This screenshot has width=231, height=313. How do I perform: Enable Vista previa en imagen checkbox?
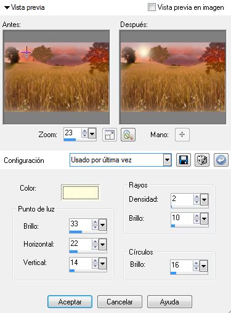(152, 7)
